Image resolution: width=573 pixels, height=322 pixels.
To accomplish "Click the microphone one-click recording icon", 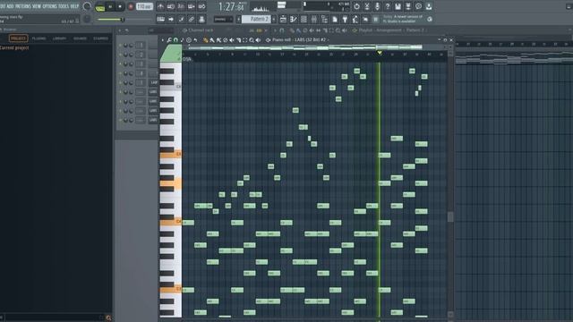I will 377,6.
